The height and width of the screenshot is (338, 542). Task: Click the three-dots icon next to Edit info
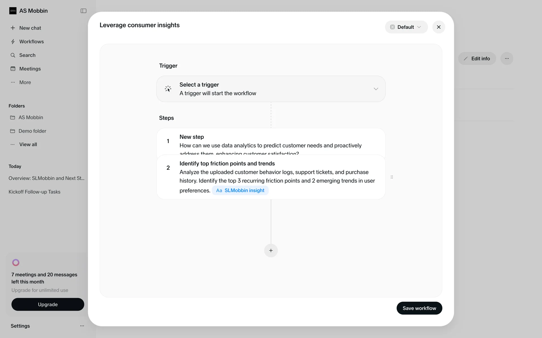click(x=507, y=59)
